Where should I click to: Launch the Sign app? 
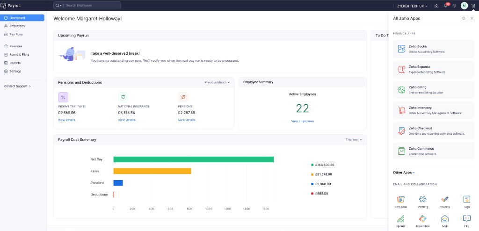coord(467,202)
